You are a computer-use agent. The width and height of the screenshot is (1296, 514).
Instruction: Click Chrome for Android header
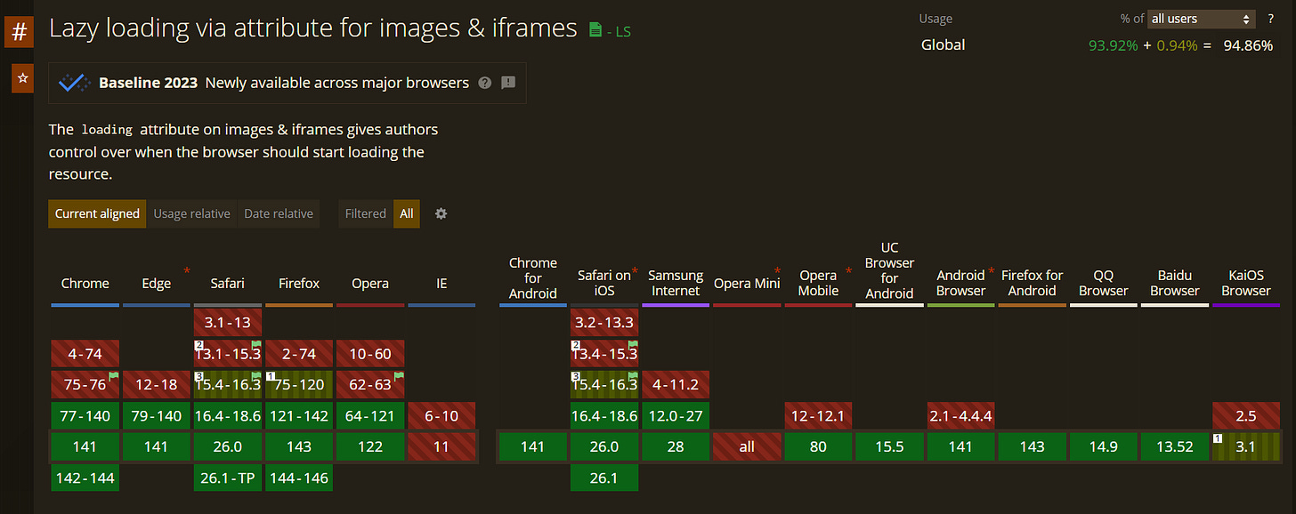tap(533, 277)
